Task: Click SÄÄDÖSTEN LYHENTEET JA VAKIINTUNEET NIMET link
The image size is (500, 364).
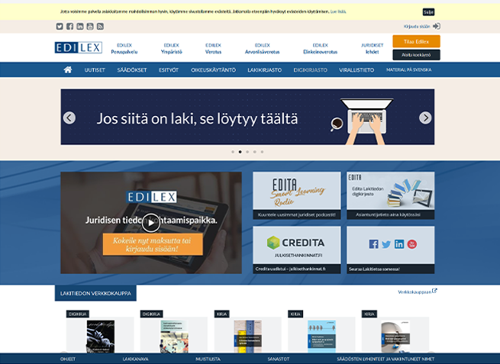Action: pyautogui.click(x=385, y=359)
